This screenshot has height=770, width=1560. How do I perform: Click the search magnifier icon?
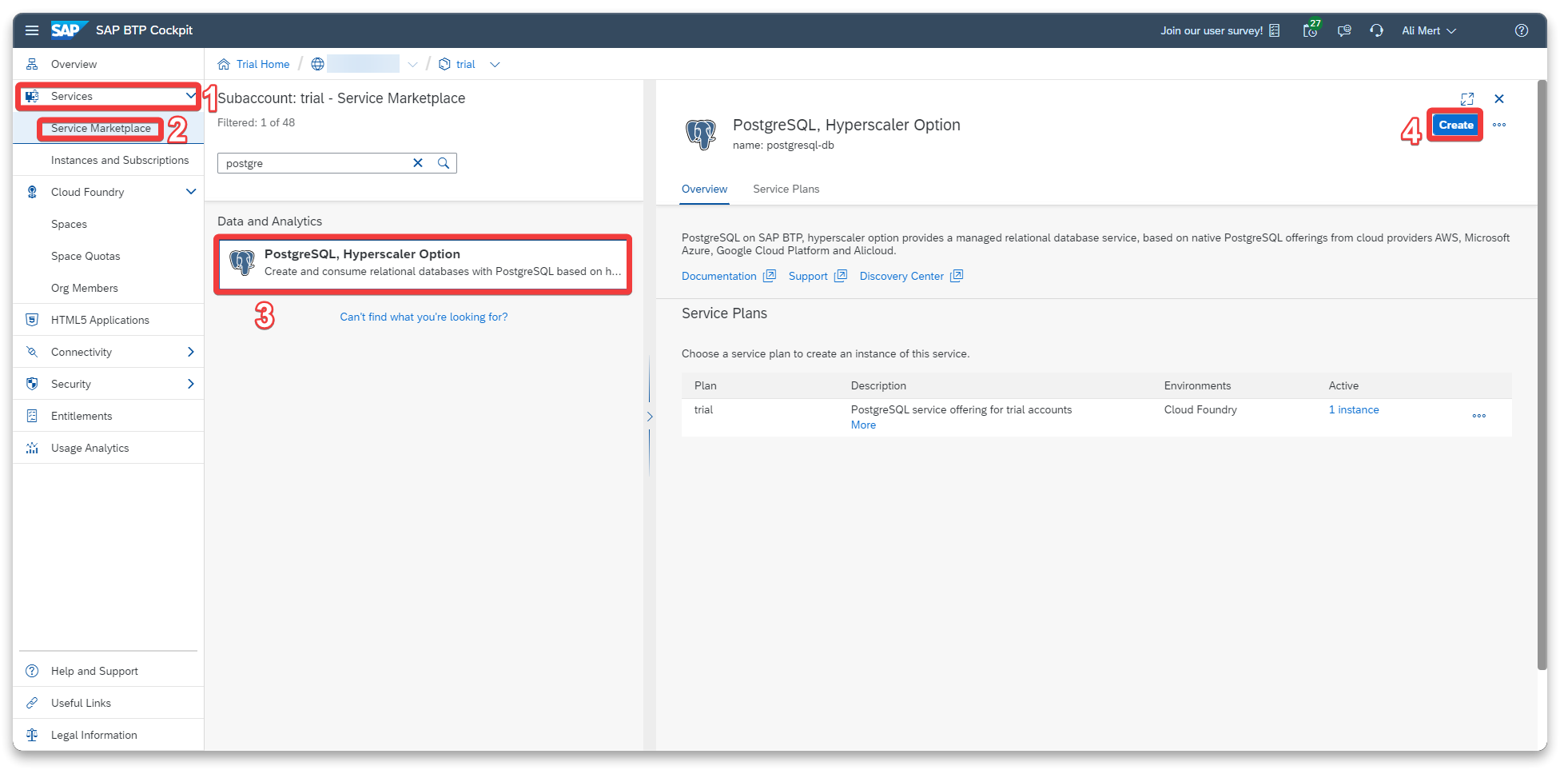point(444,163)
